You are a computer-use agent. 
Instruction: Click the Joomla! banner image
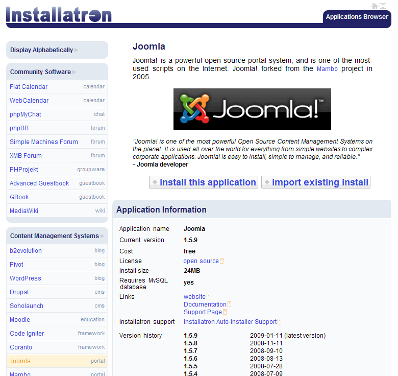(252, 109)
